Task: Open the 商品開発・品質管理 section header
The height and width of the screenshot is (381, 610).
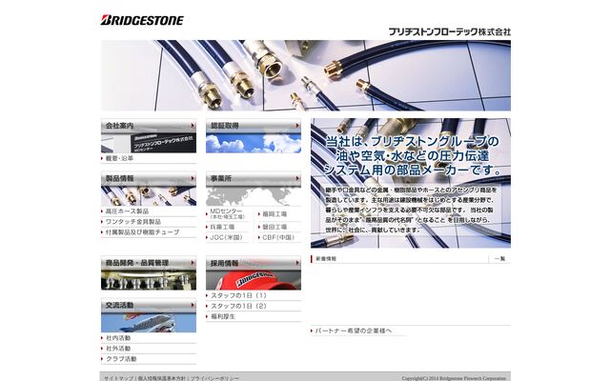Action: (149, 263)
